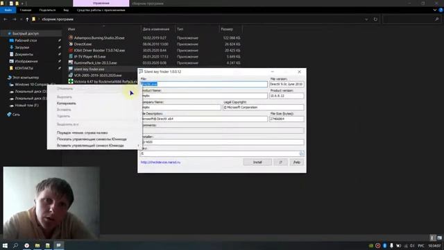Open Рабочий стол in navigation pane
The image size is (444, 250).
pyautogui.click(x=26, y=40)
